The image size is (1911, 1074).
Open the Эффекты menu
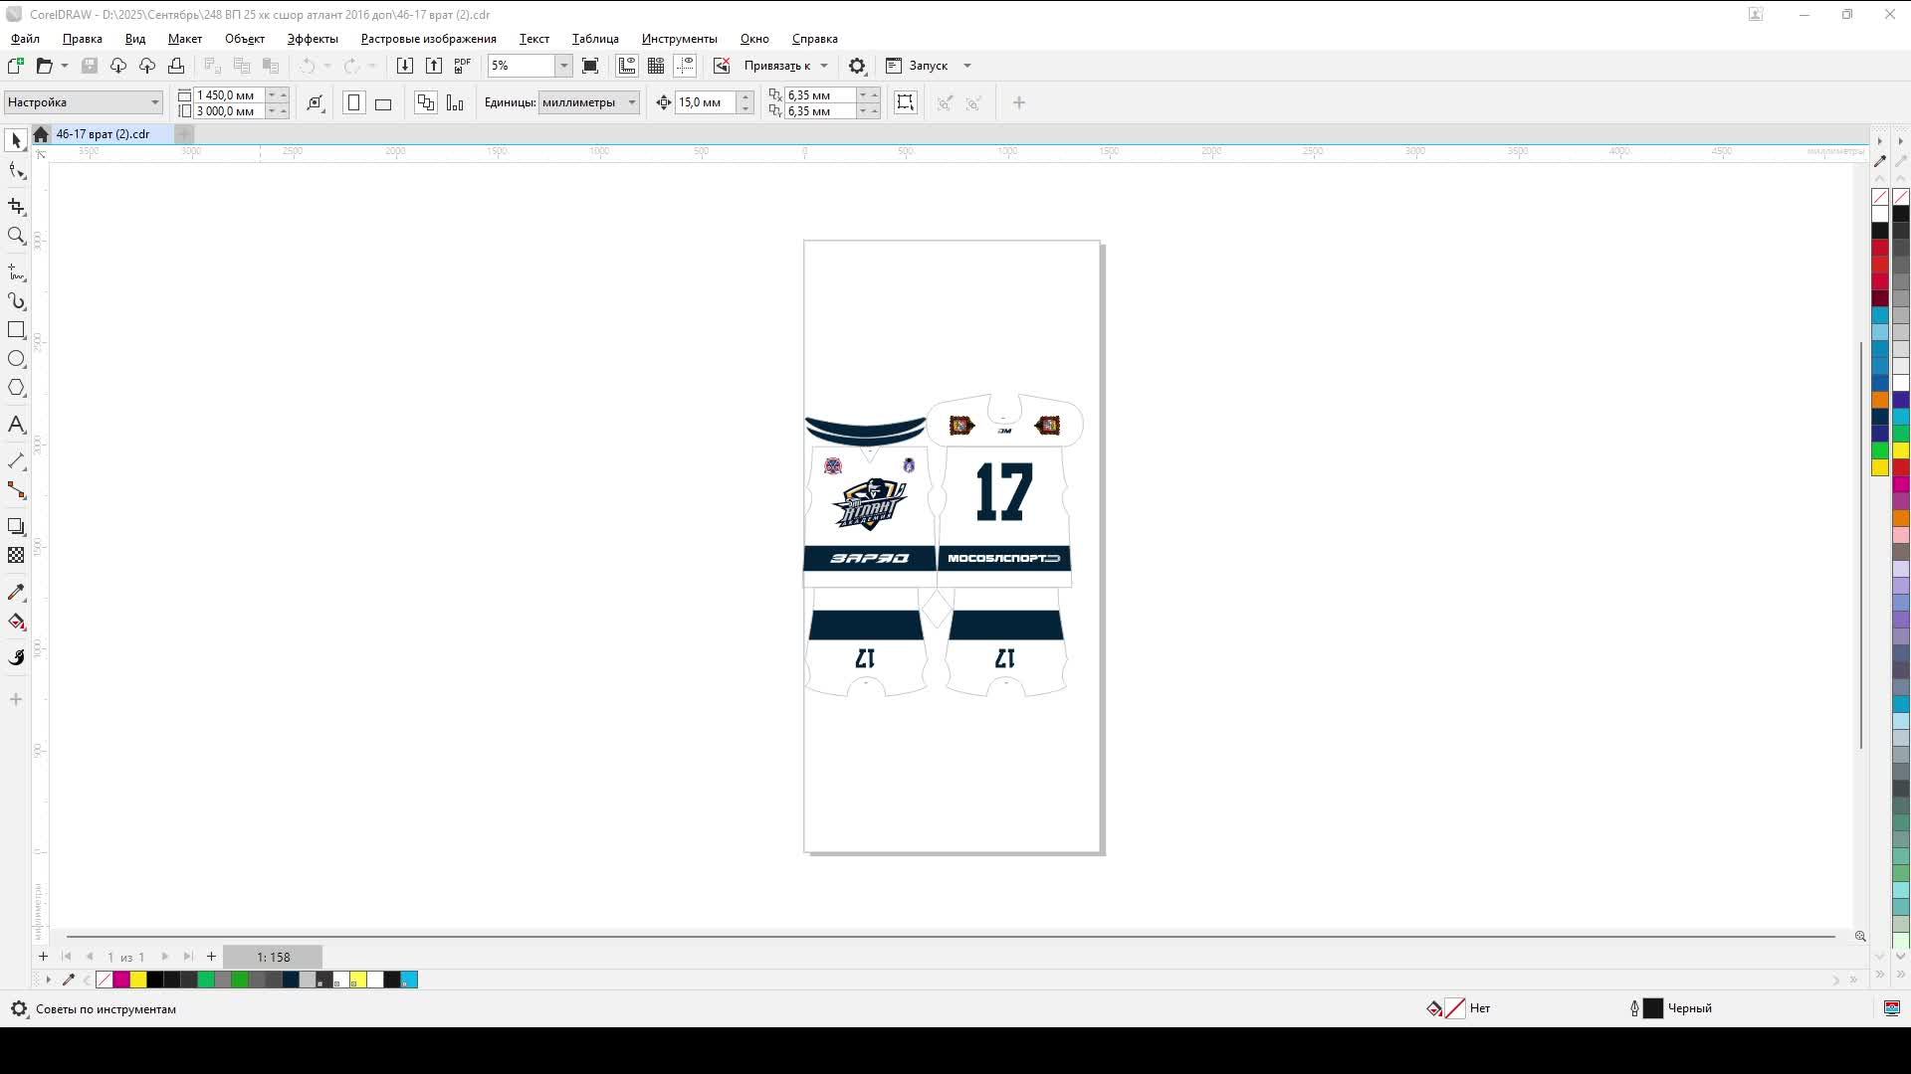point(312,39)
